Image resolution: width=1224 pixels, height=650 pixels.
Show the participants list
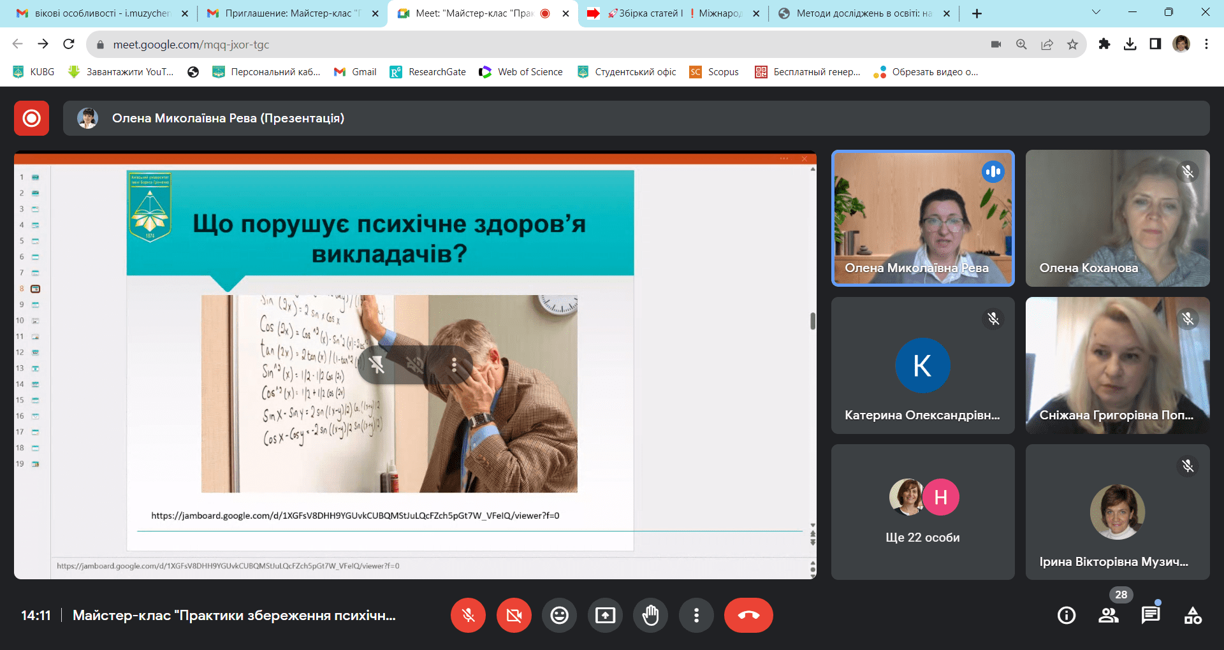click(1109, 615)
